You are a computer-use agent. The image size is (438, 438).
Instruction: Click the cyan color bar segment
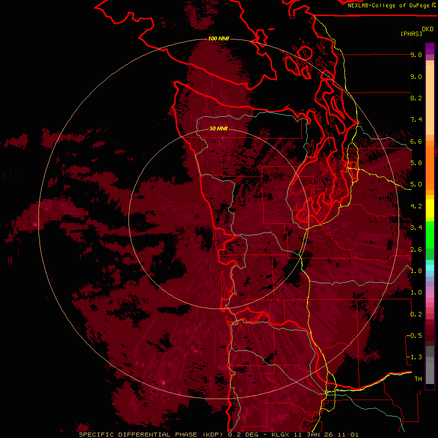[x=430, y=268]
